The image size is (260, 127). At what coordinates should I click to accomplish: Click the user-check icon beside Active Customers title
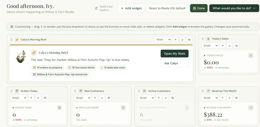(144, 91)
